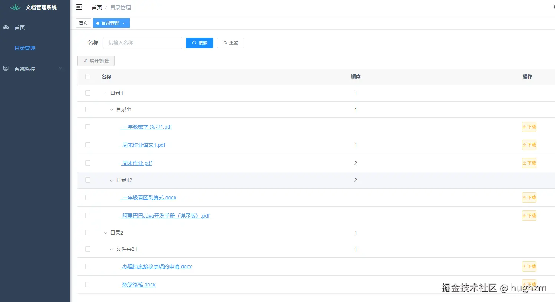Download 周末作业.pdf via its 下载 button
The width and height of the screenshot is (555, 302).
tap(529, 163)
